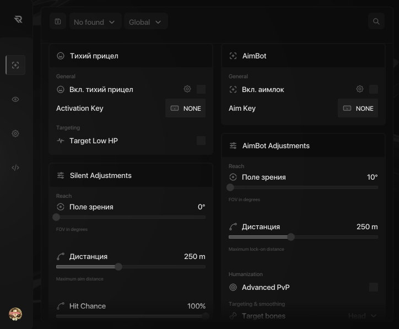Open the gear settings sidebar tab

pyautogui.click(x=15, y=133)
